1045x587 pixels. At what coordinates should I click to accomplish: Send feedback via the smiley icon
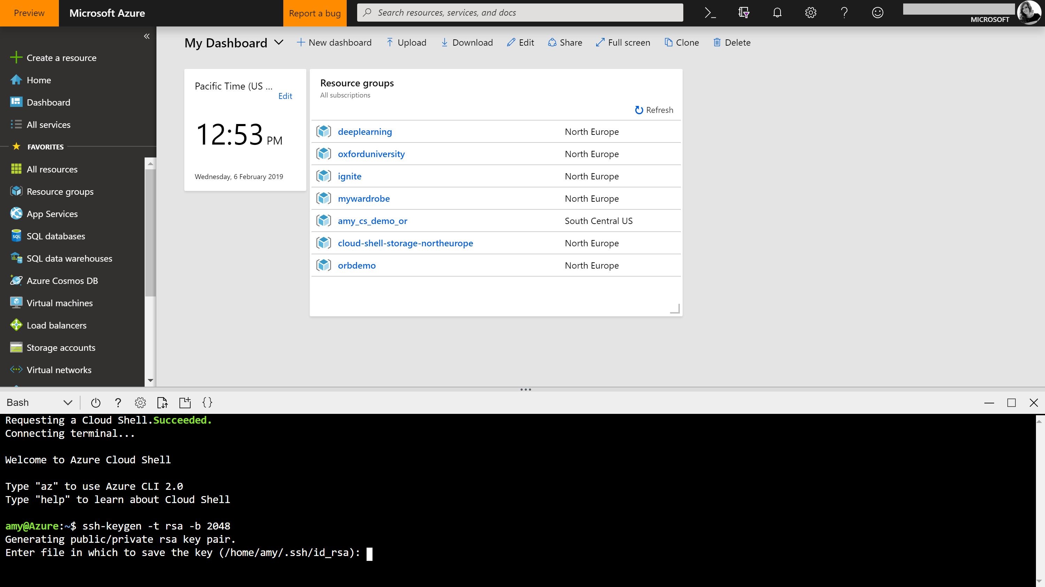pos(877,13)
